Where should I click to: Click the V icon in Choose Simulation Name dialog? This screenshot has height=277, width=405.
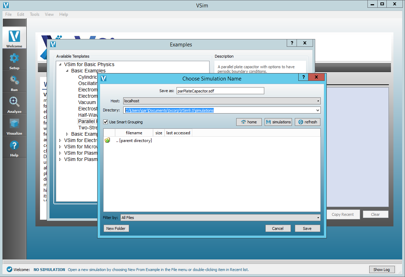click(104, 78)
